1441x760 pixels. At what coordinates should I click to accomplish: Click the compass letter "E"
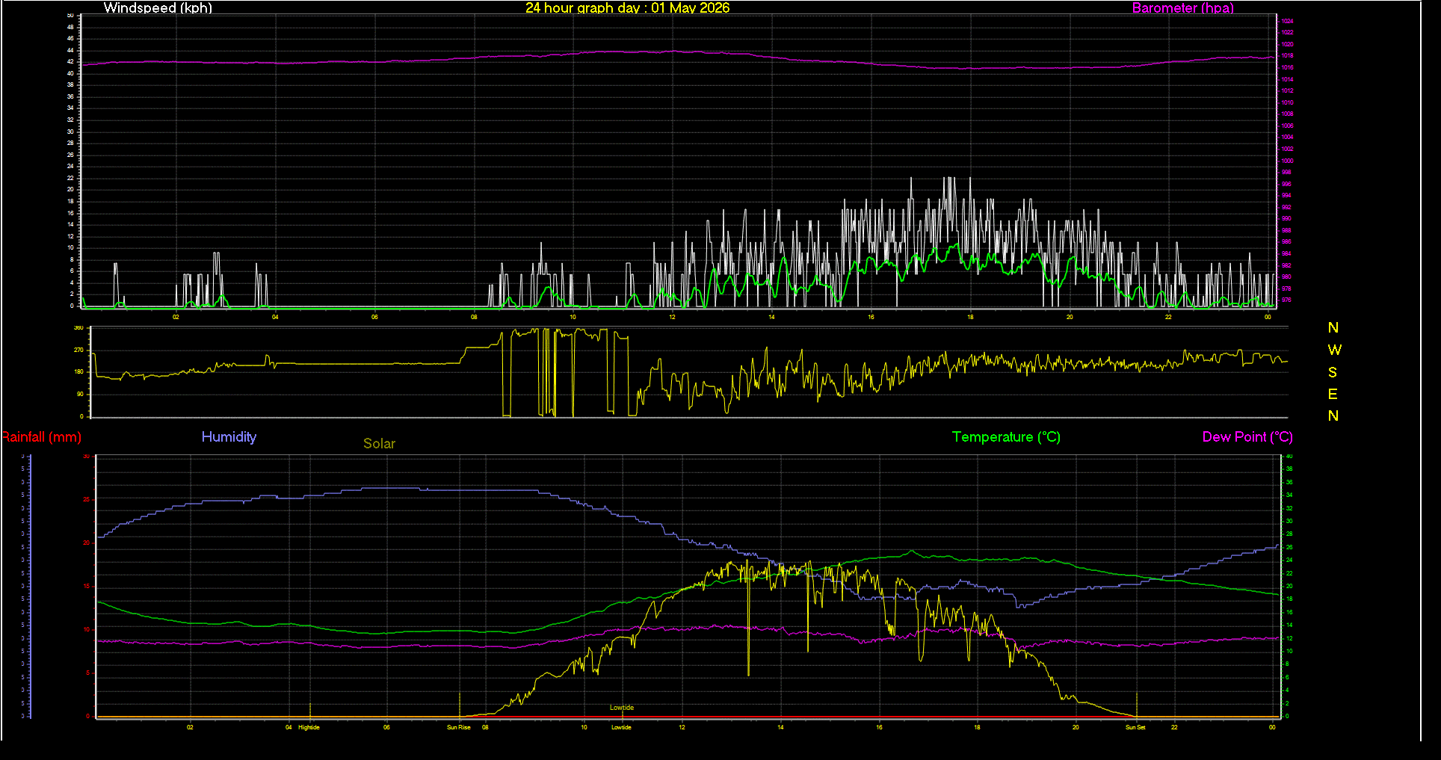pos(1333,394)
